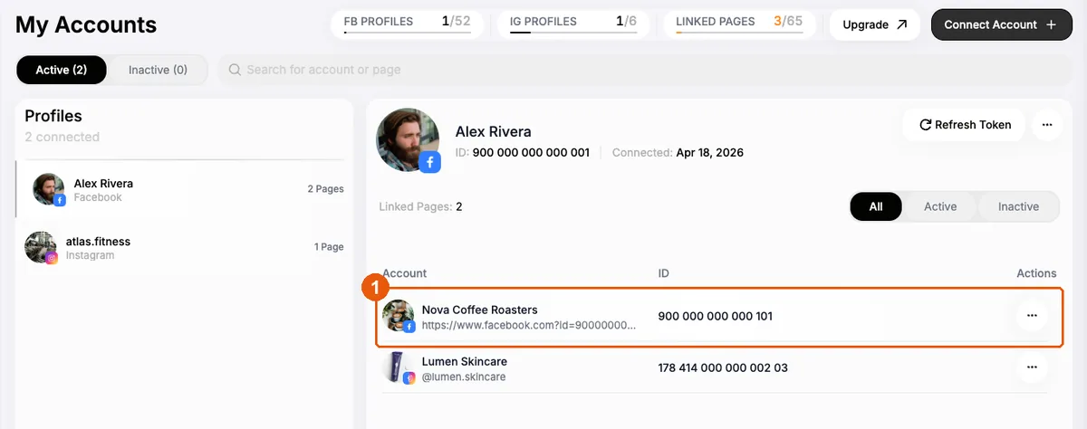Click the Refresh Token button
The height and width of the screenshot is (429, 1087).
(x=965, y=125)
